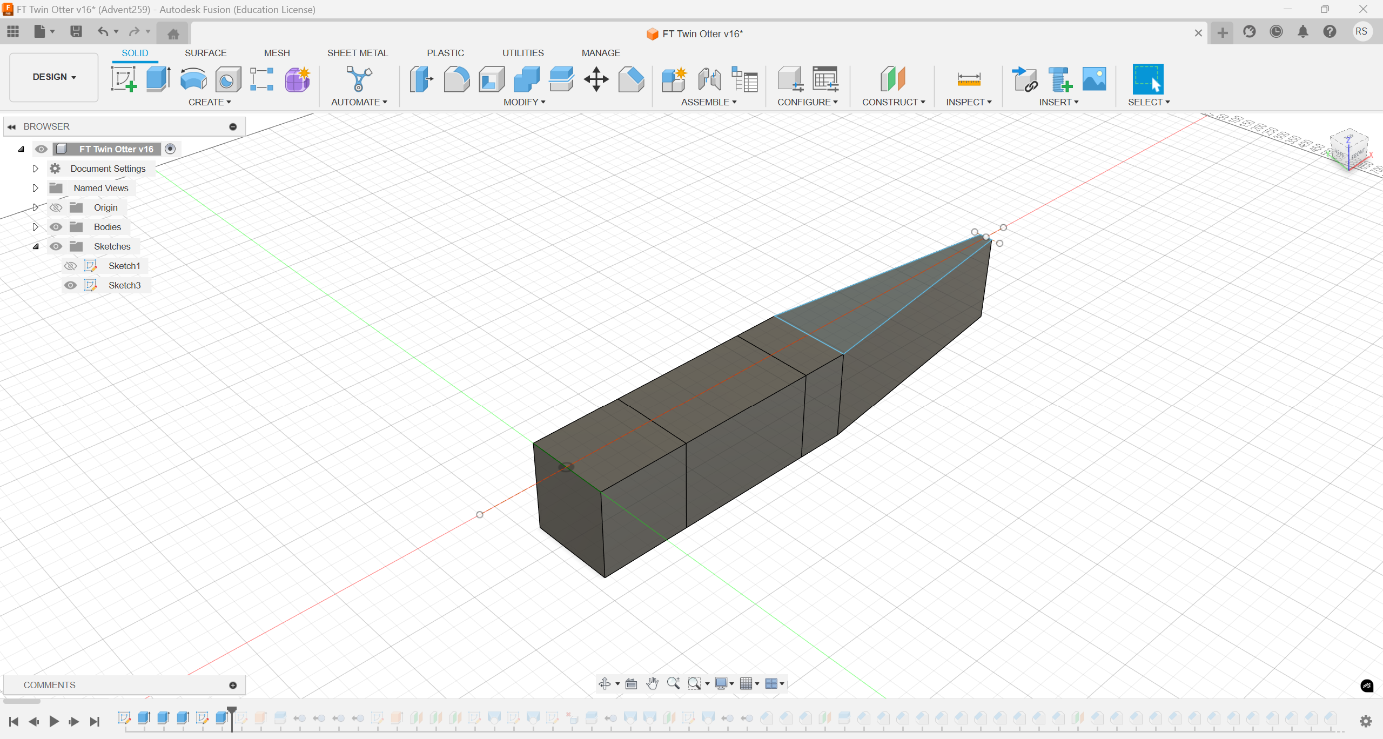Open the Insert McMaster-Carr Component tool

(x=1059, y=79)
